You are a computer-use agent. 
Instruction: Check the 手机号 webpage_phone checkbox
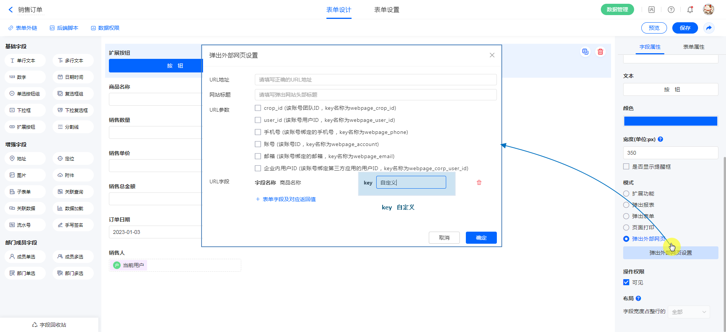pos(258,132)
